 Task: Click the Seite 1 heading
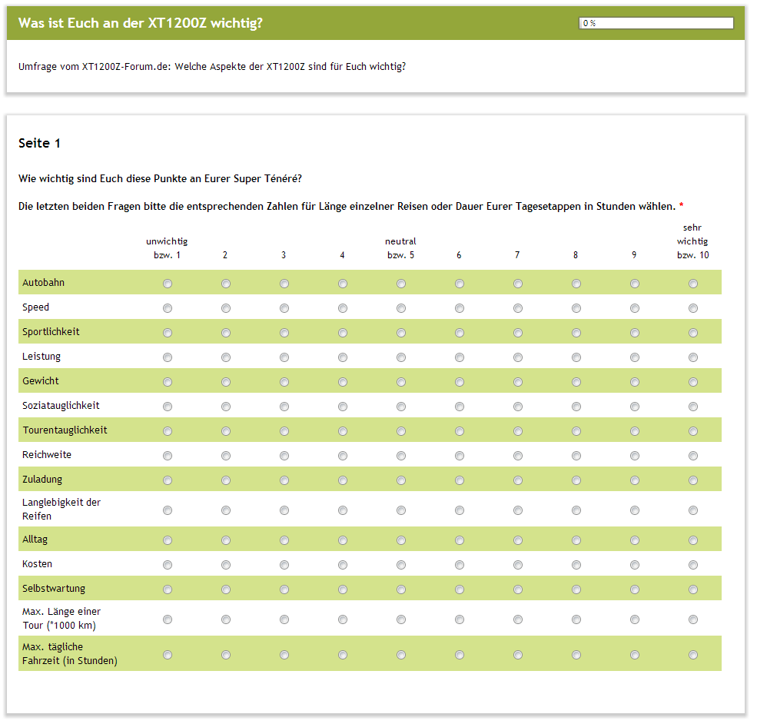click(x=39, y=144)
